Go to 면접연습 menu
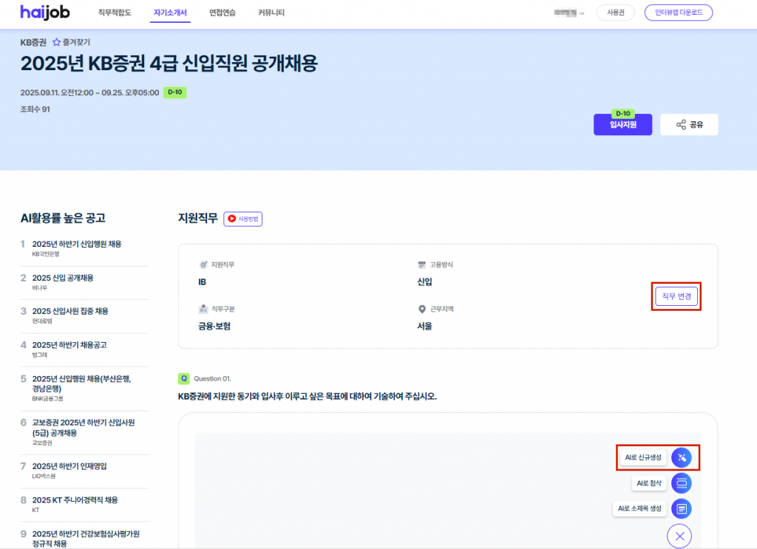Image resolution: width=757 pixels, height=549 pixels. coord(222,13)
